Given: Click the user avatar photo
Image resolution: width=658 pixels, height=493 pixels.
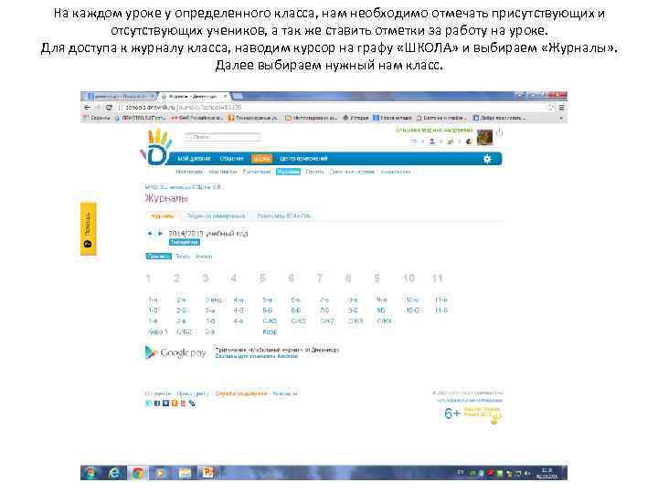Looking at the screenshot, I should pyautogui.click(x=484, y=138).
